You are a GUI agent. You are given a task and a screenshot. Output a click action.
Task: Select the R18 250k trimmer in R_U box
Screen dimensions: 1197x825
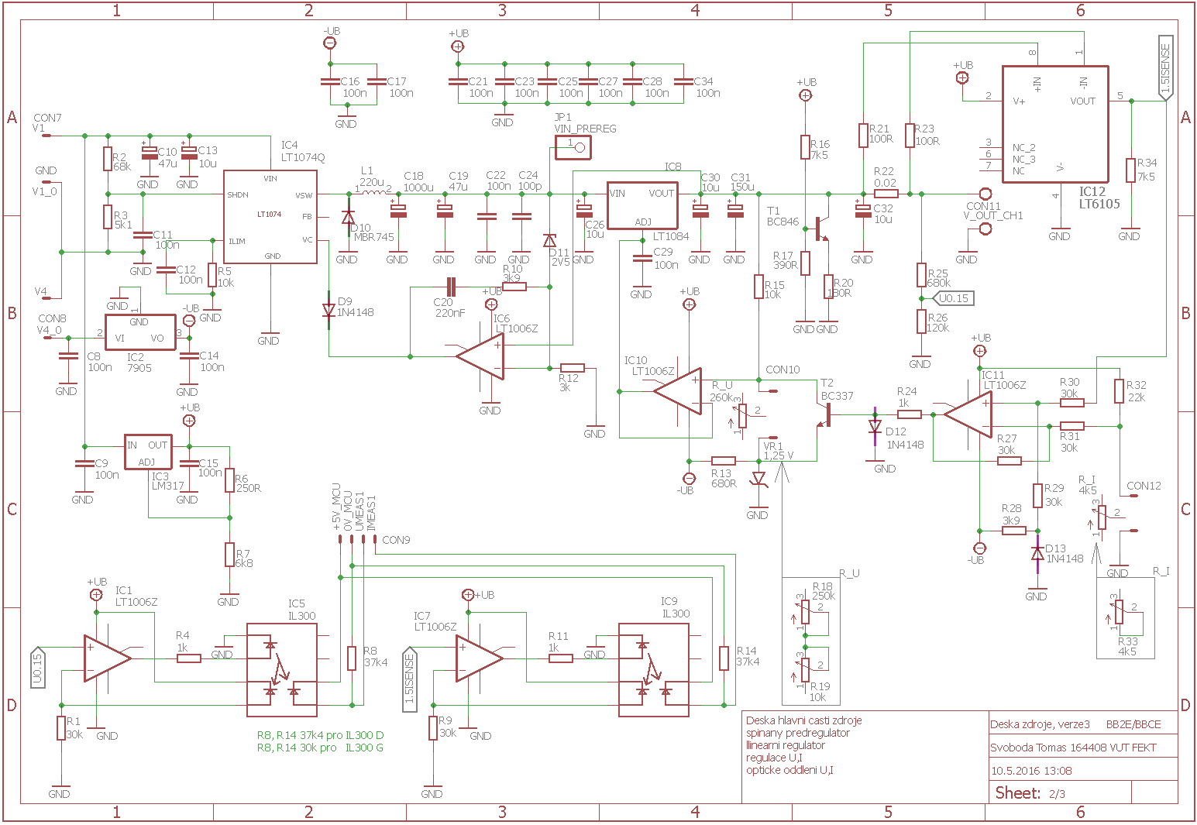click(x=805, y=610)
